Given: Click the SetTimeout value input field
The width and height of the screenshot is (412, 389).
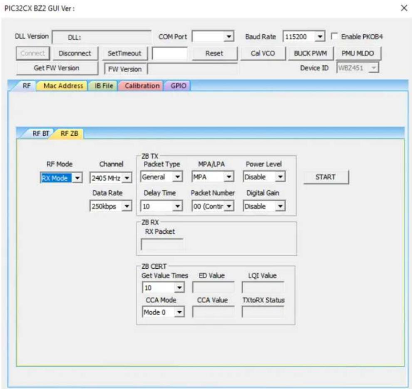Looking at the screenshot, I should pos(170,53).
